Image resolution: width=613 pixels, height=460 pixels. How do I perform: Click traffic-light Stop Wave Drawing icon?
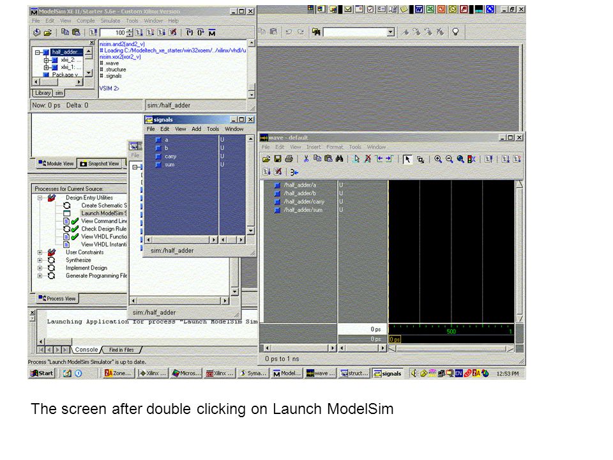[x=471, y=159]
